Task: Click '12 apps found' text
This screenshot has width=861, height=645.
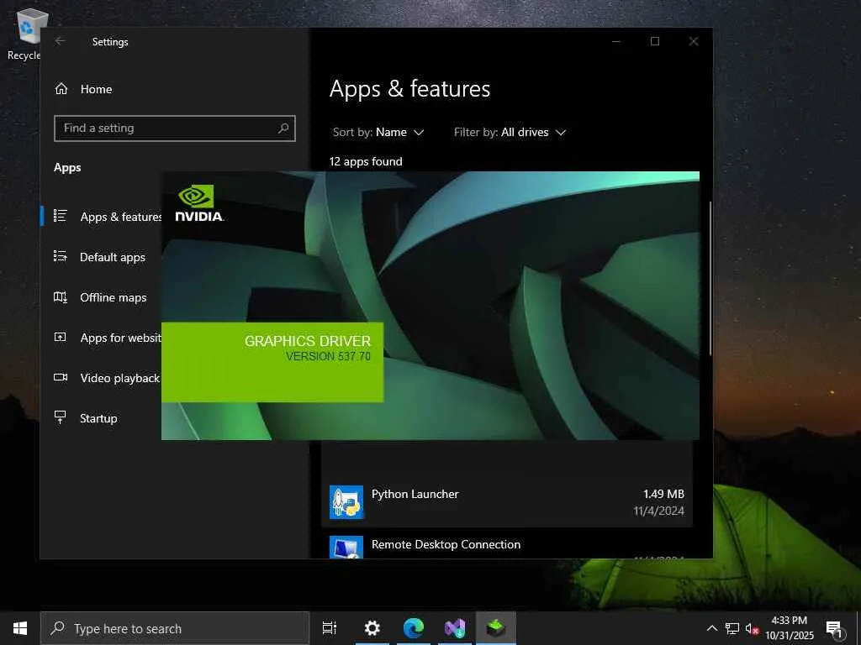Action: [366, 161]
